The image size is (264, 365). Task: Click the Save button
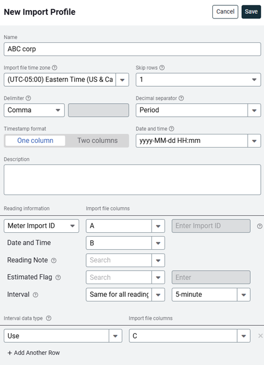[x=251, y=12]
